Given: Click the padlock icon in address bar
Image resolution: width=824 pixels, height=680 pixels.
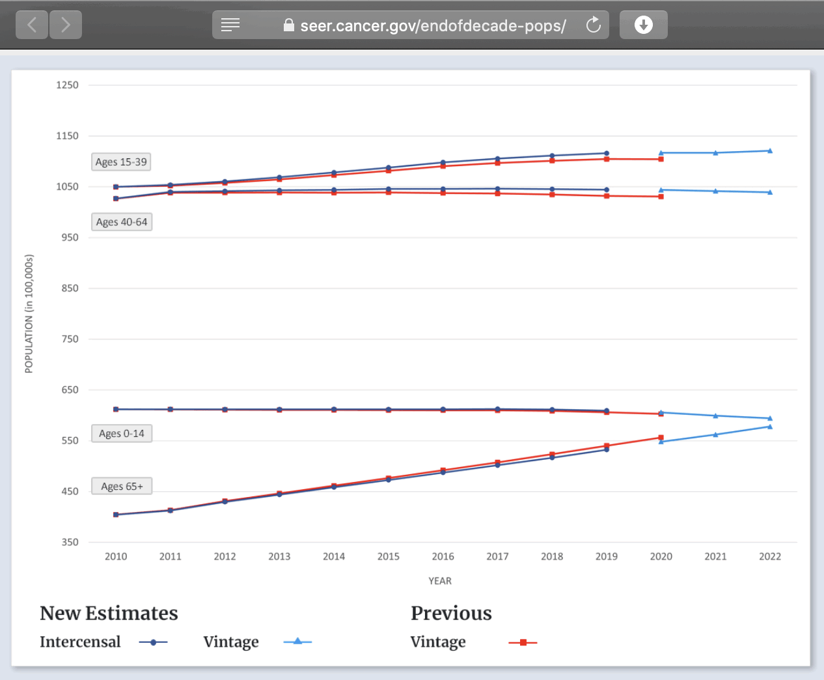Looking at the screenshot, I should (x=289, y=25).
